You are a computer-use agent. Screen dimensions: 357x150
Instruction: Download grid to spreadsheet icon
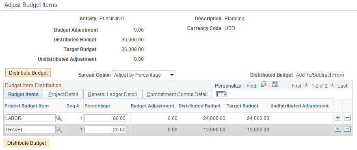tap(275, 84)
